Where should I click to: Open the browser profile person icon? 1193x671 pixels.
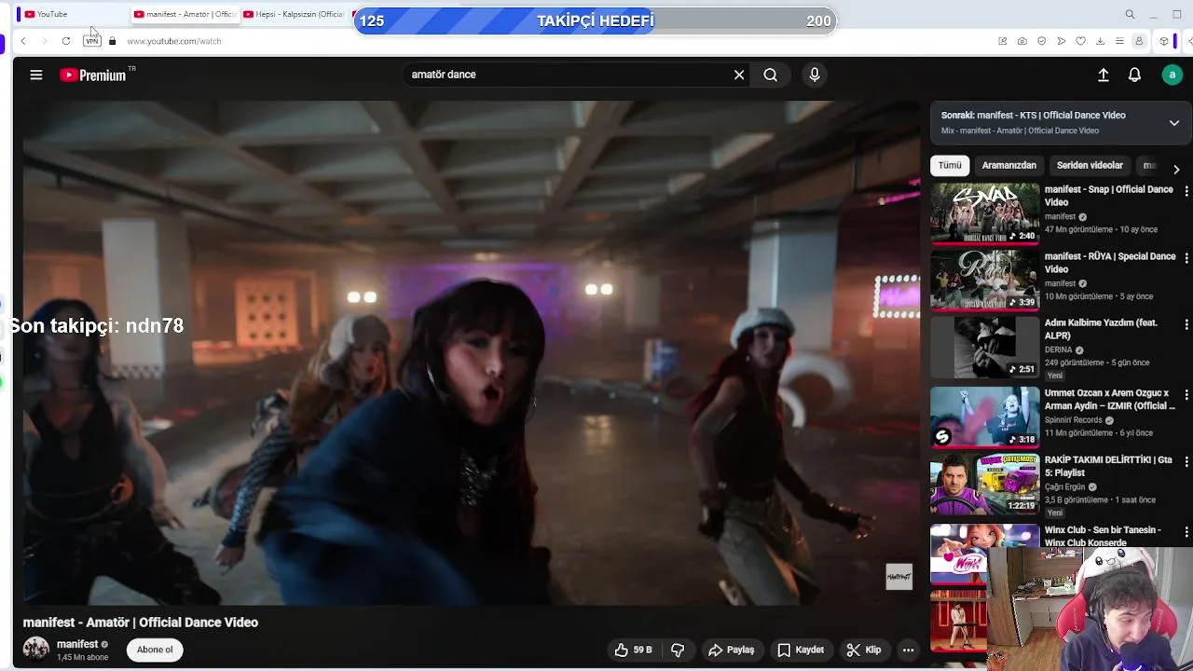click(x=1139, y=41)
